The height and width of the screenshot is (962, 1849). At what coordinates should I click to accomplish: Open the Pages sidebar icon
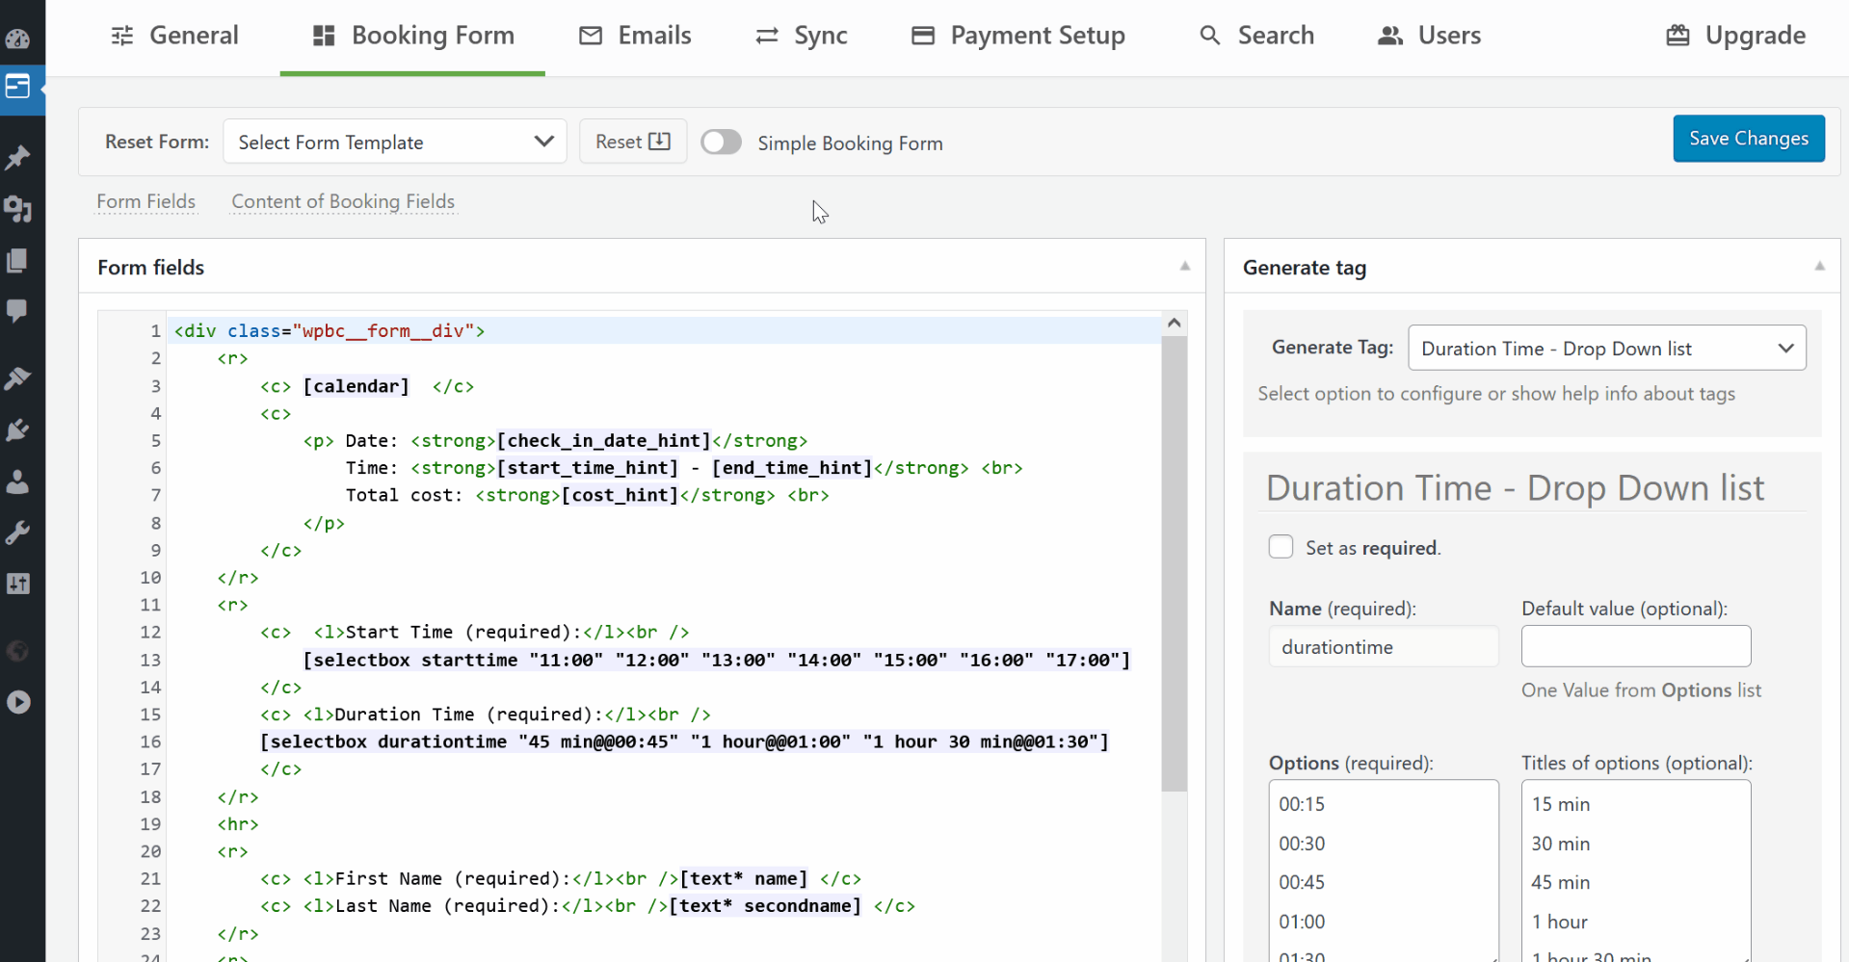[x=17, y=260]
